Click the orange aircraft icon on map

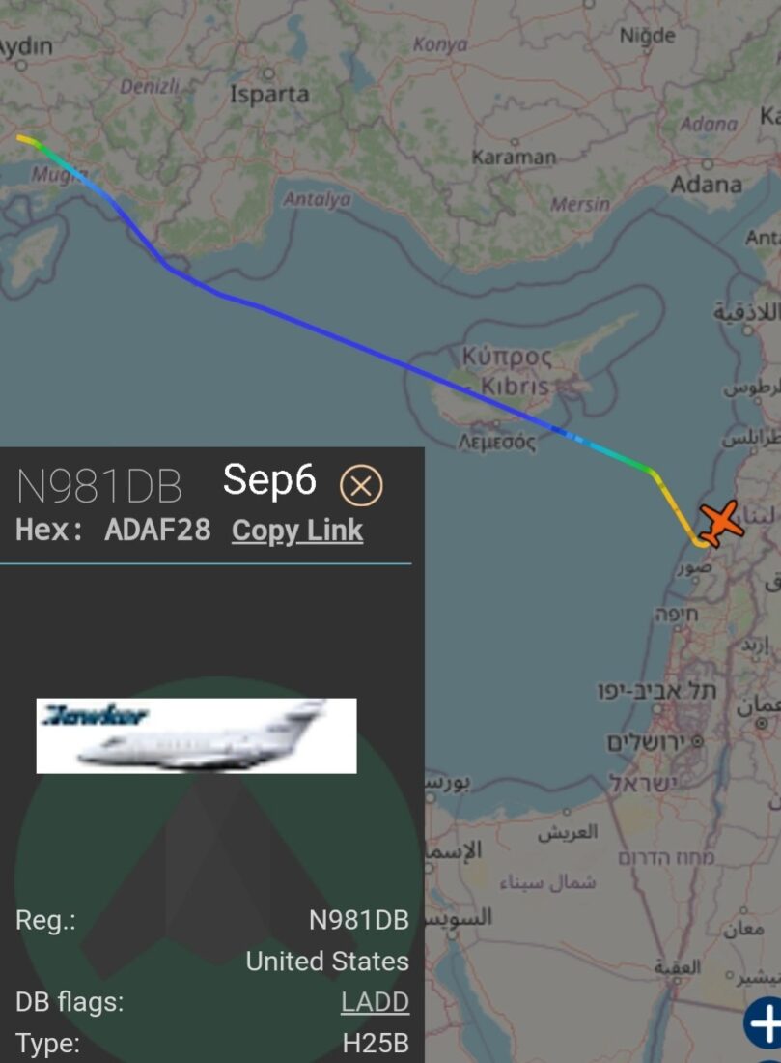721,524
